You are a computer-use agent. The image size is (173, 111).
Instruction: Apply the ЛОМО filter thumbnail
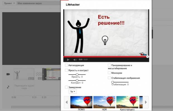[81, 102]
